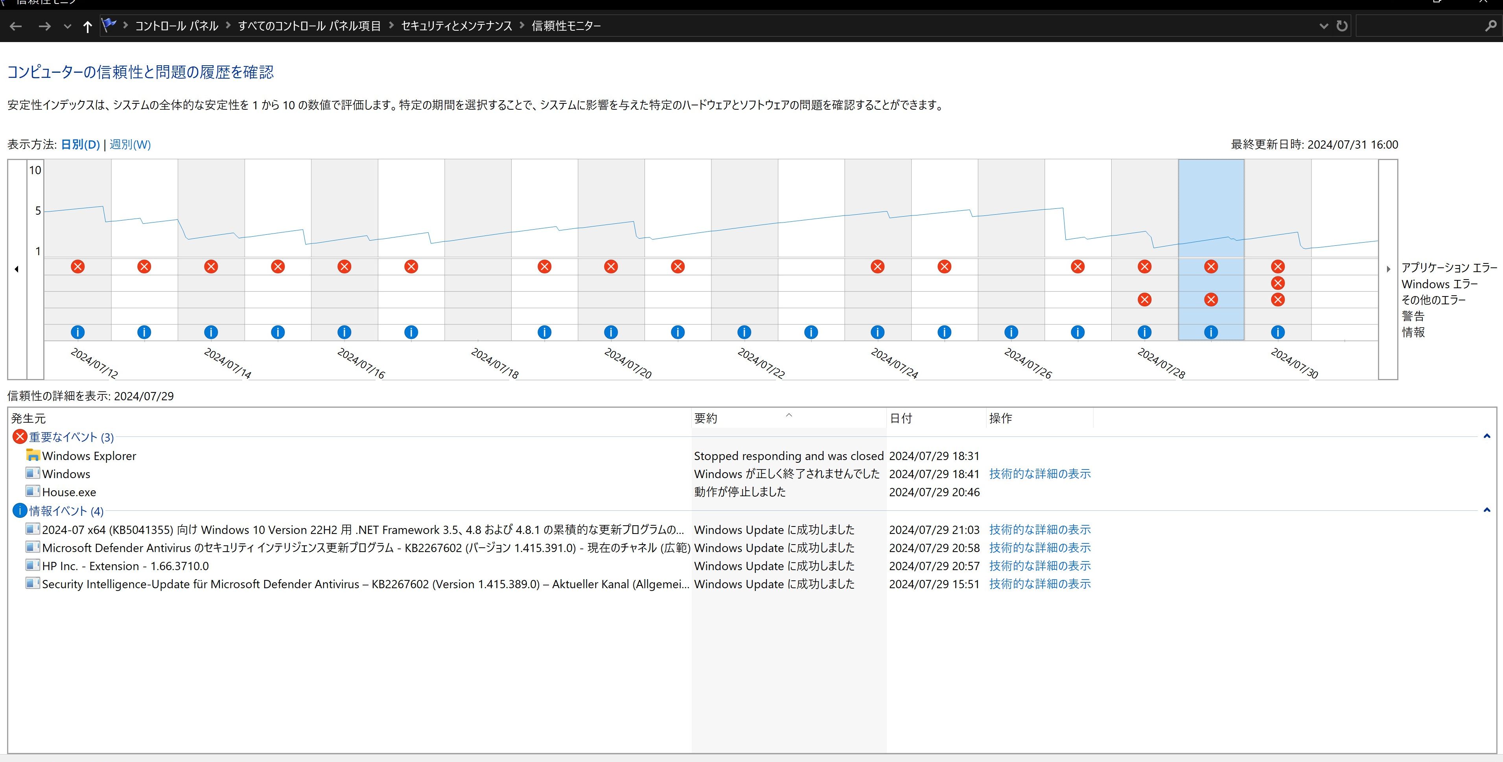Sort by 操作 column header
Screen dimensions: 1503x762
pyautogui.click(x=1040, y=418)
